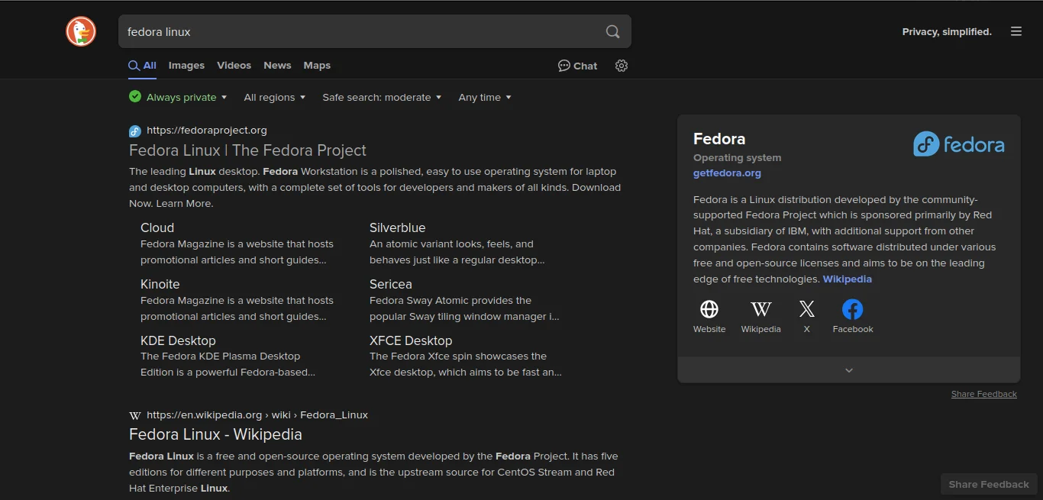Switch to the Images tab

click(x=186, y=66)
